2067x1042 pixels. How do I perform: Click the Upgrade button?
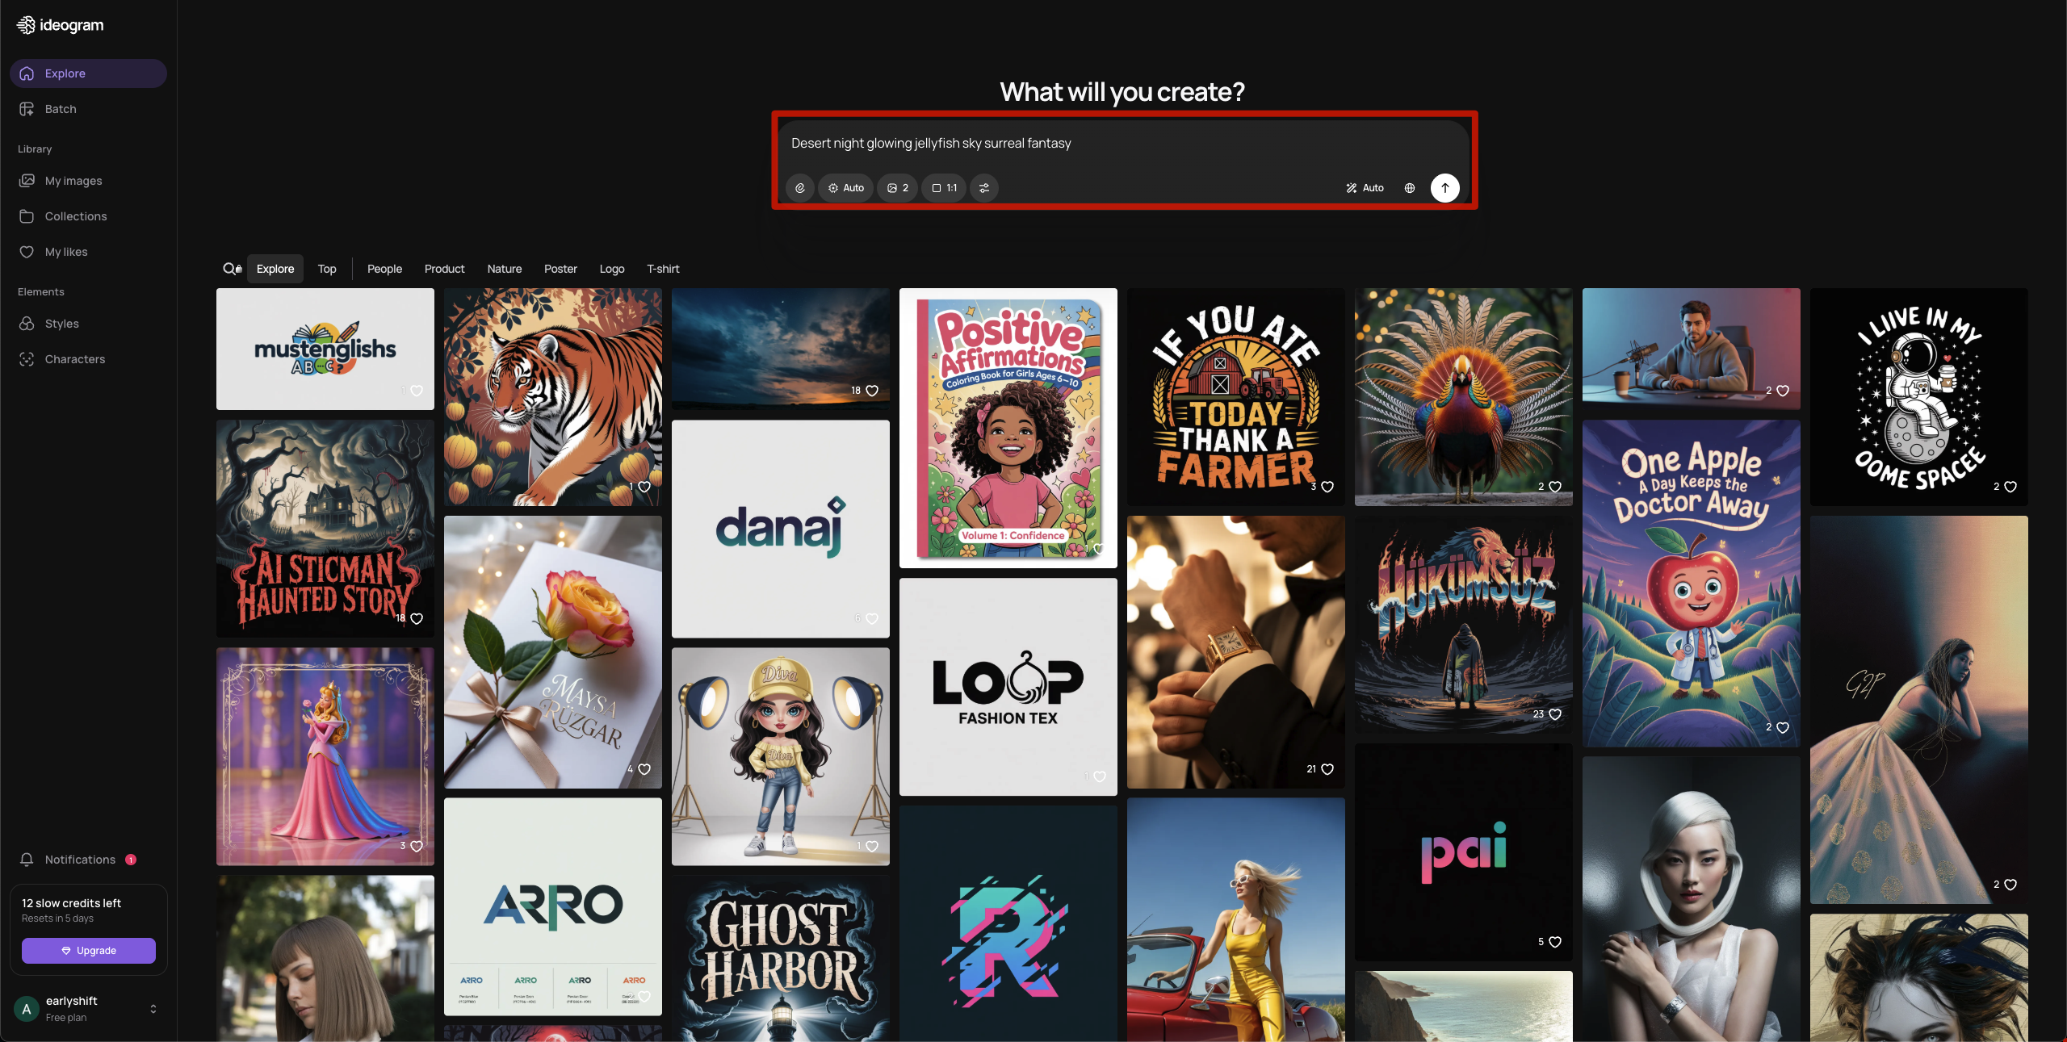tap(89, 951)
